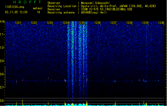Click the HROFFT title text

pos(27,2)
